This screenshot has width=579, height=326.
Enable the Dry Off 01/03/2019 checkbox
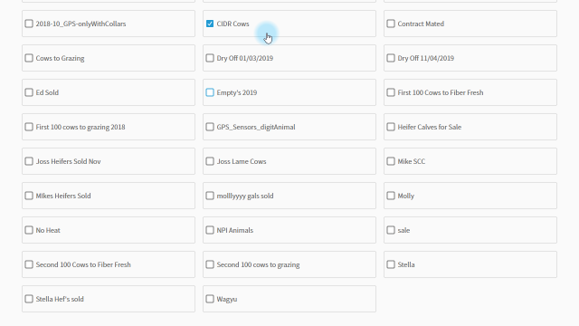coord(210,58)
